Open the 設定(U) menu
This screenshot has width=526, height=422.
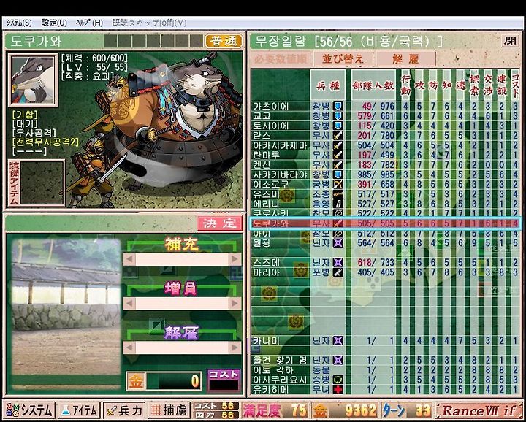pyautogui.click(x=54, y=23)
